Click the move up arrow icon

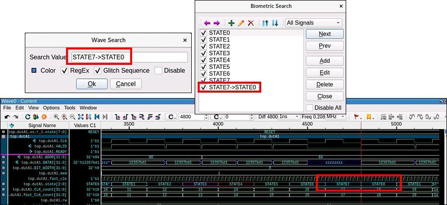(265, 23)
